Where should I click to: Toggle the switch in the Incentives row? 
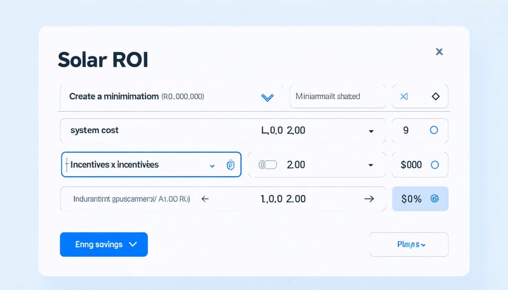tap(268, 165)
